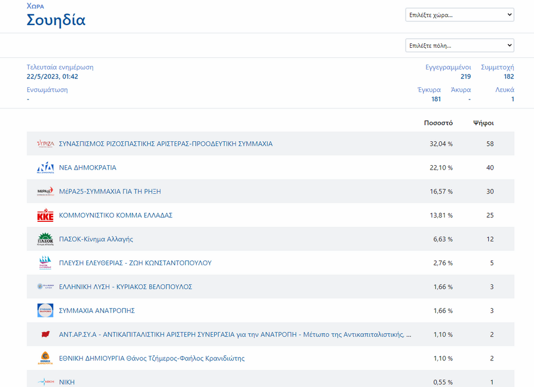The width and height of the screenshot is (534, 387).
Task: Click the 'Άκυρα' label
Action: (461, 90)
